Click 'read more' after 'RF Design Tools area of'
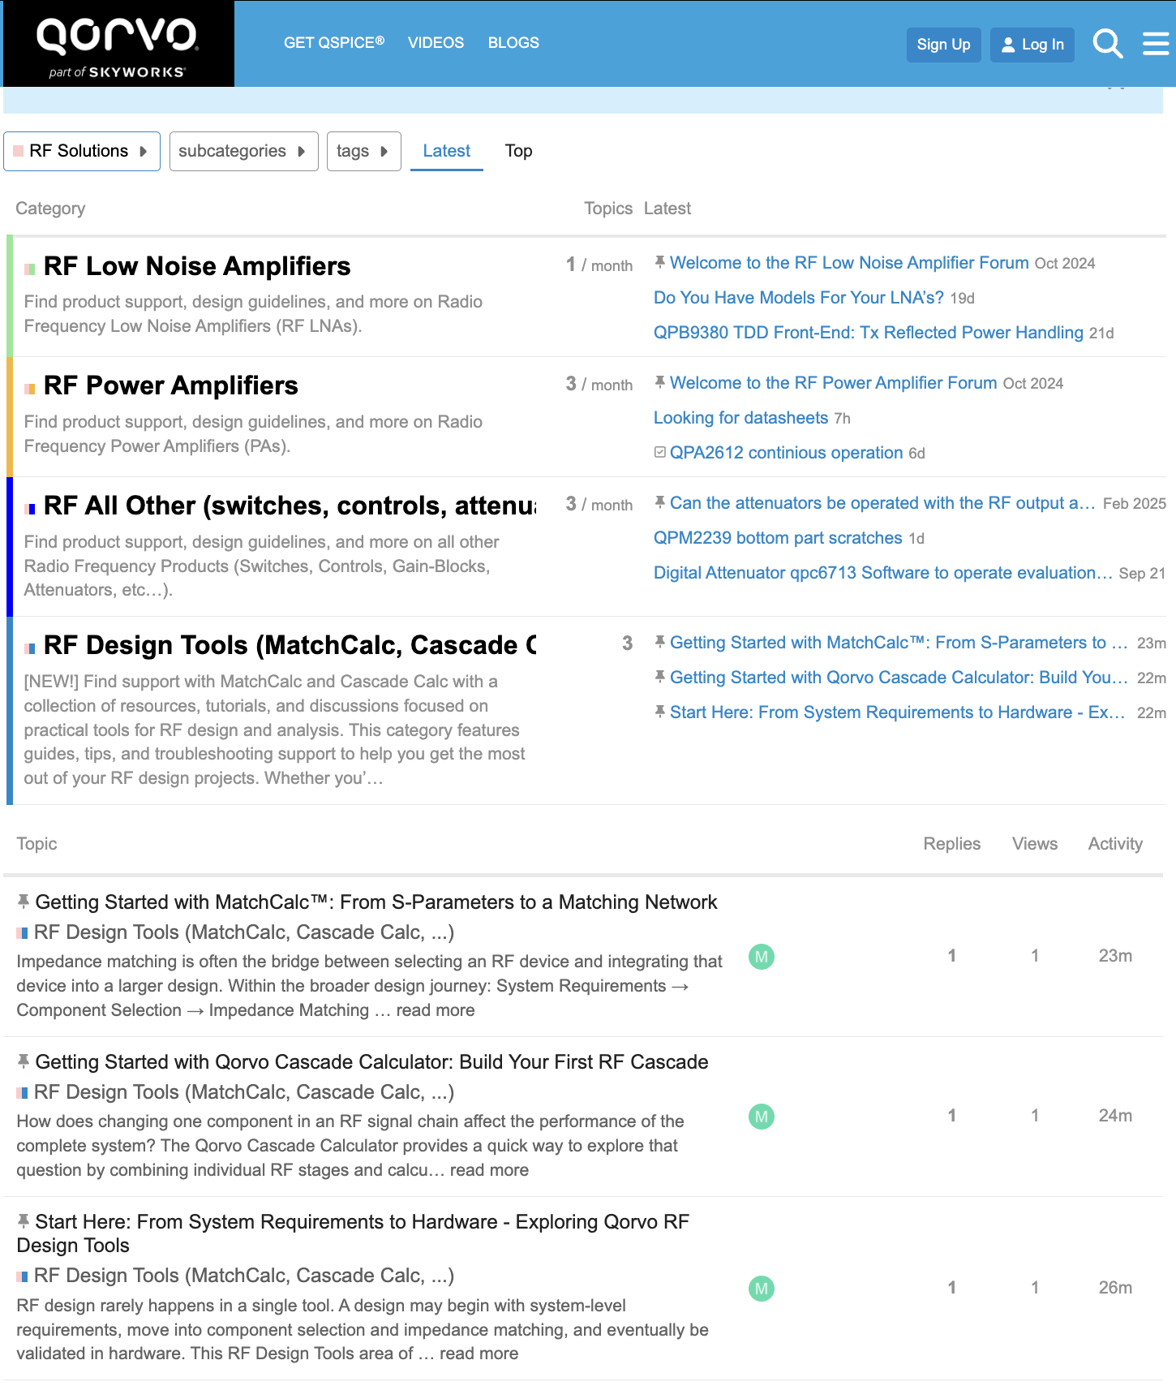 tap(479, 1354)
